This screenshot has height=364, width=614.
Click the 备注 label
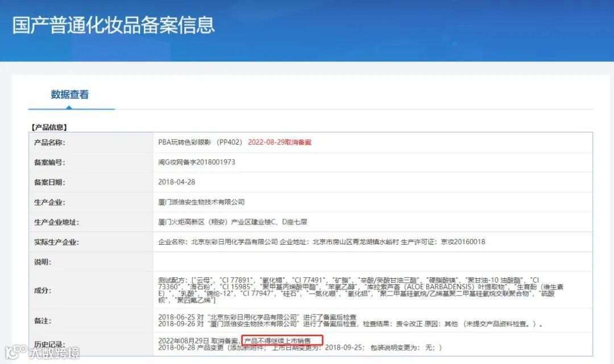point(42,321)
